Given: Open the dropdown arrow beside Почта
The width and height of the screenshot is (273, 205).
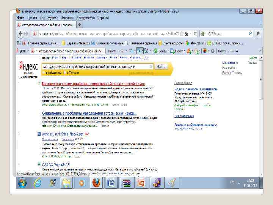Looking at the screenshot, I should pyautogui.click(x=185, y=51).
